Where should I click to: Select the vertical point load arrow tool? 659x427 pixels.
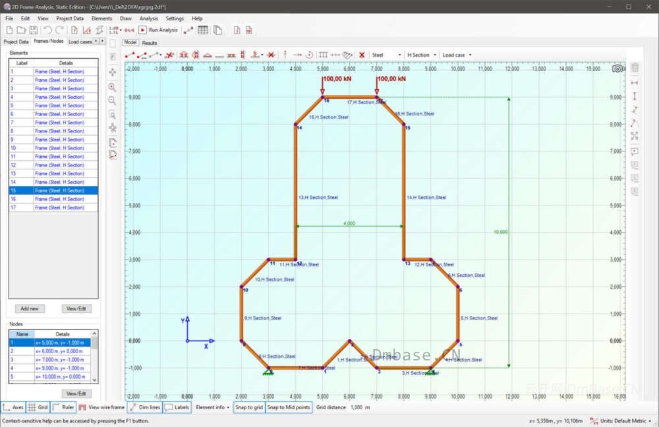285,55
